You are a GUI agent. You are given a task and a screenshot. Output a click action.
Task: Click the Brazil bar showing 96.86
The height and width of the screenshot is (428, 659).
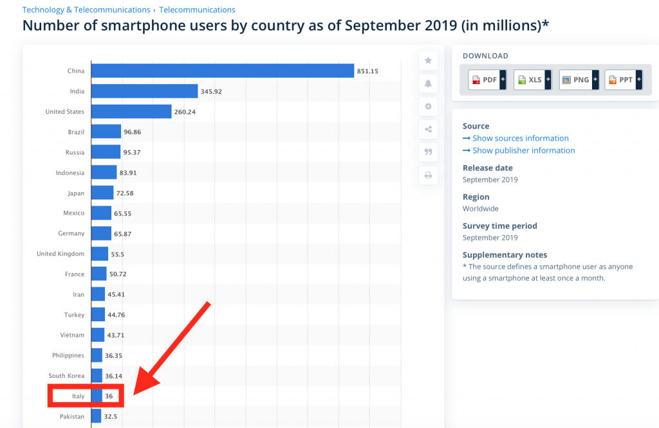coord(106,132)
